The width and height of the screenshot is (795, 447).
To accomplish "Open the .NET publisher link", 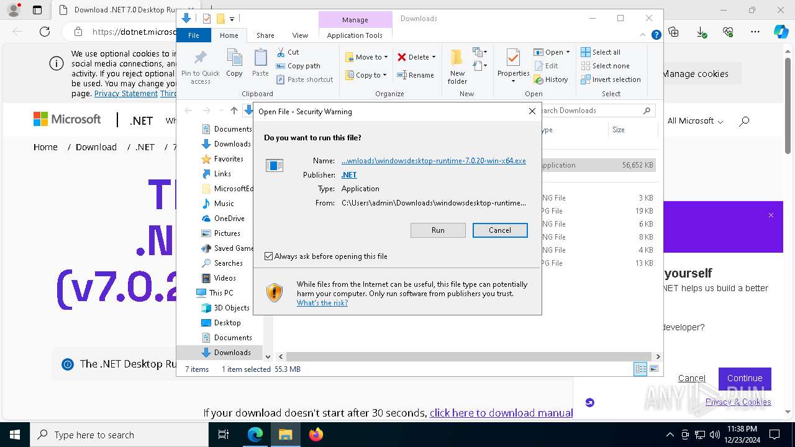I will (x=349, y=175).
